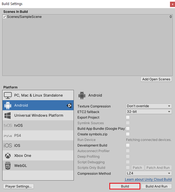
Task: Click the scene index 0 value
Action: pos(171,17)
